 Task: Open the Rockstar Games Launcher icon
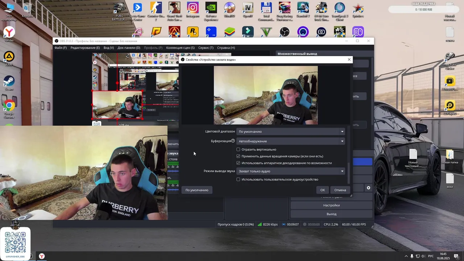click(192, 32)
